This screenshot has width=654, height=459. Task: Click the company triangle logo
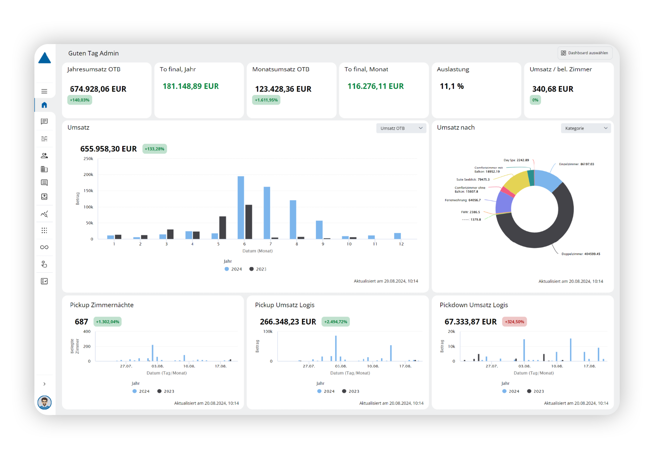44,58
